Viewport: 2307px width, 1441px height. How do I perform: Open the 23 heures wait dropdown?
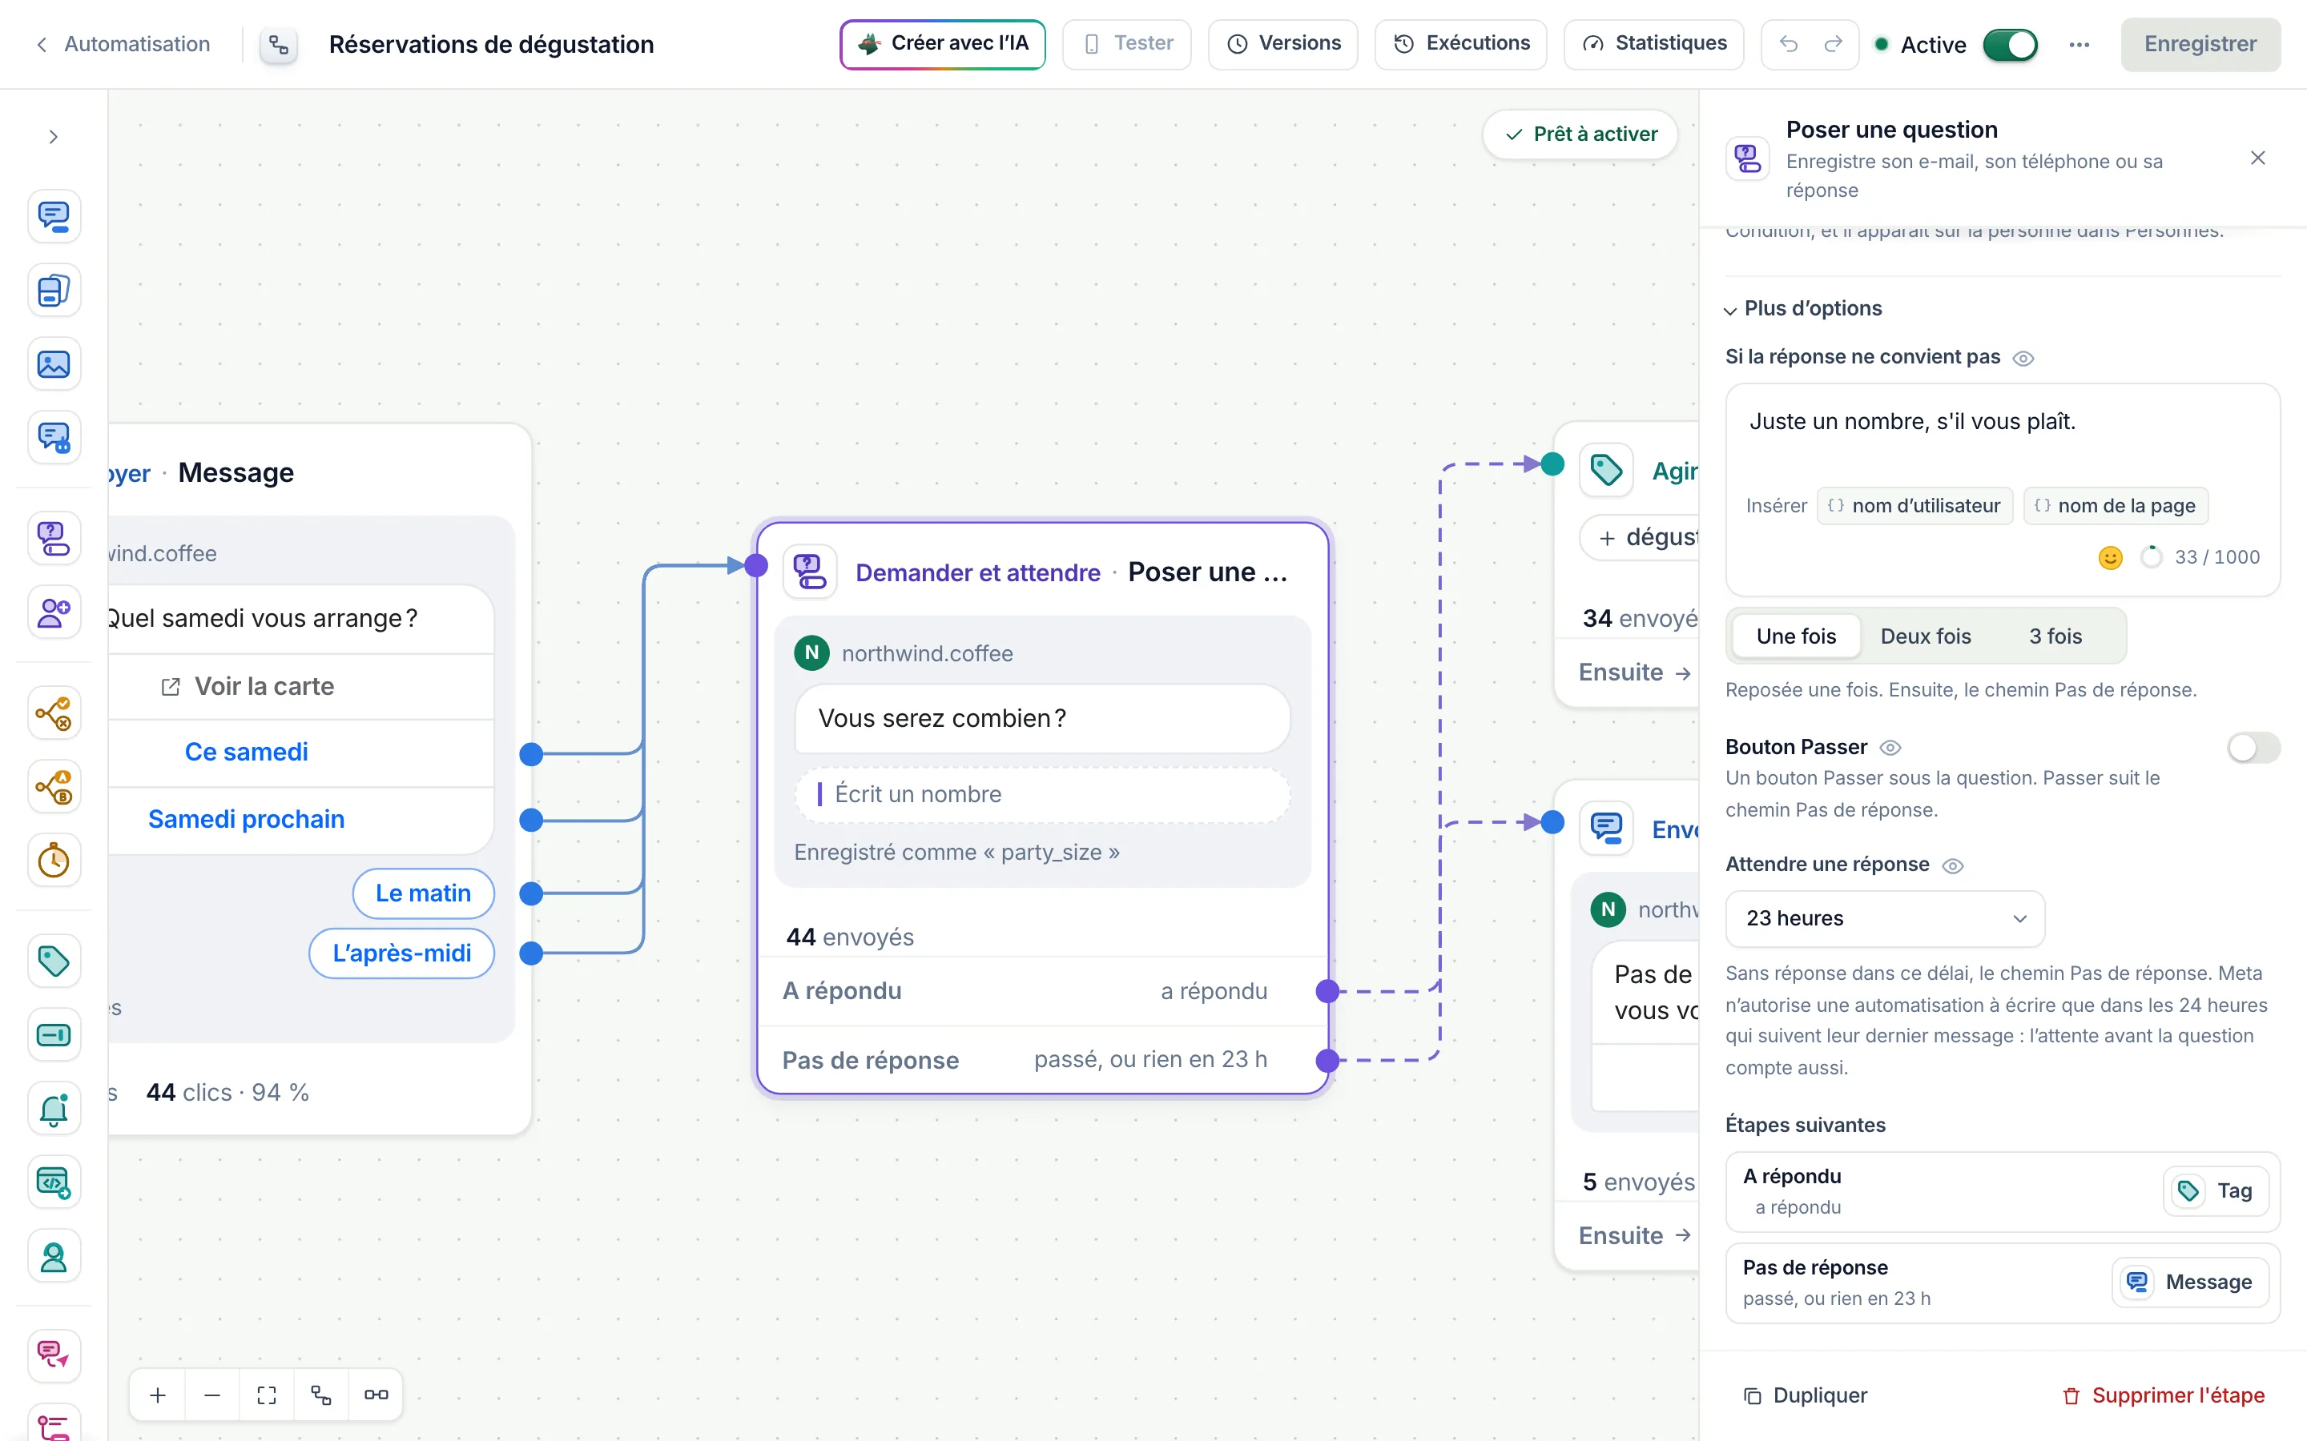coord(1885,919)
